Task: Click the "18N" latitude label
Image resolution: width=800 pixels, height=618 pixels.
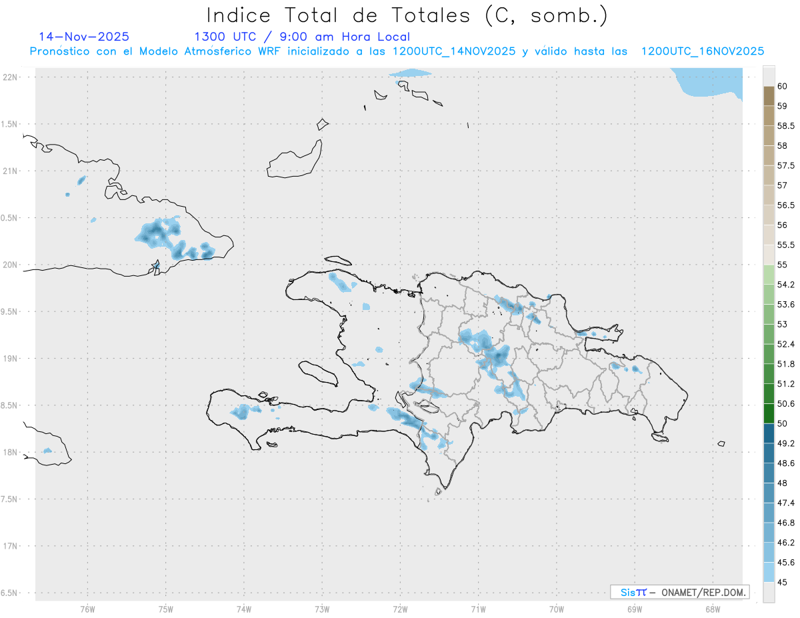Action: click(11, 452)
